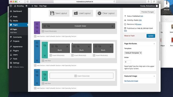This screenshot has width=173, height=97.
Task: Delete the empty blue section
Action: (37, 83)
